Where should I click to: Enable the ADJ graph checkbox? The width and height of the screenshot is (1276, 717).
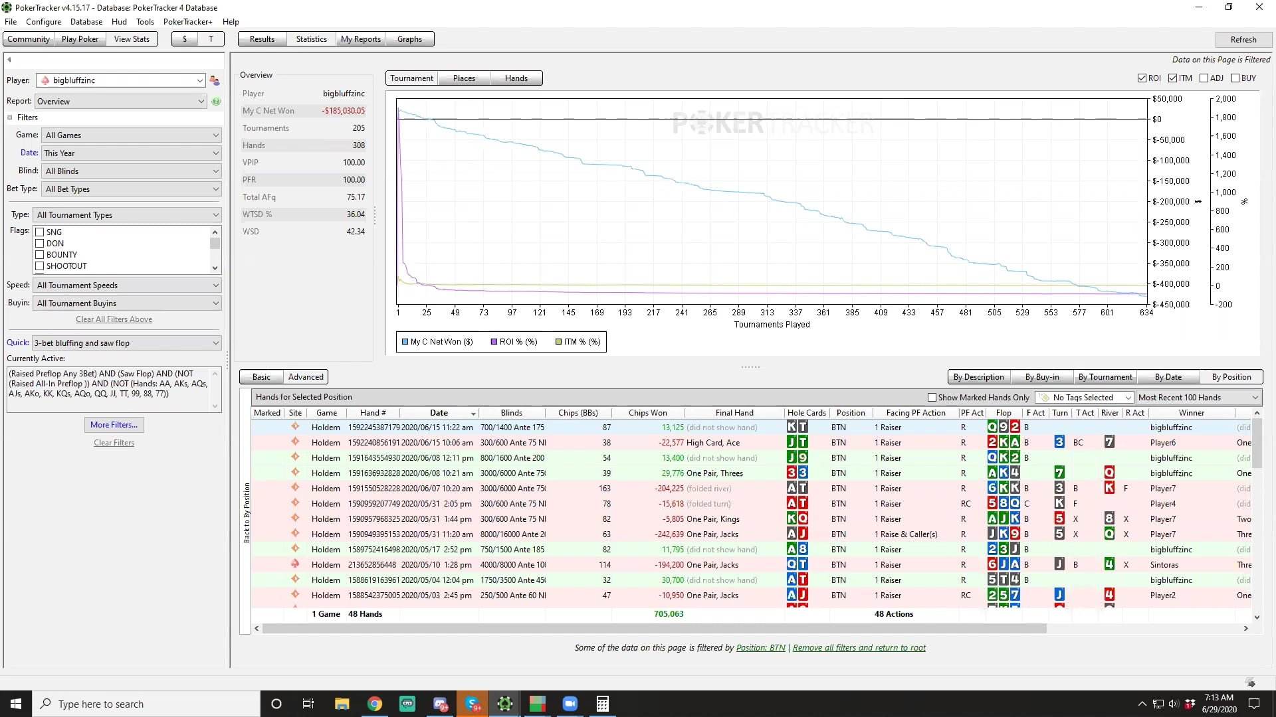[x=1204, y=78]
